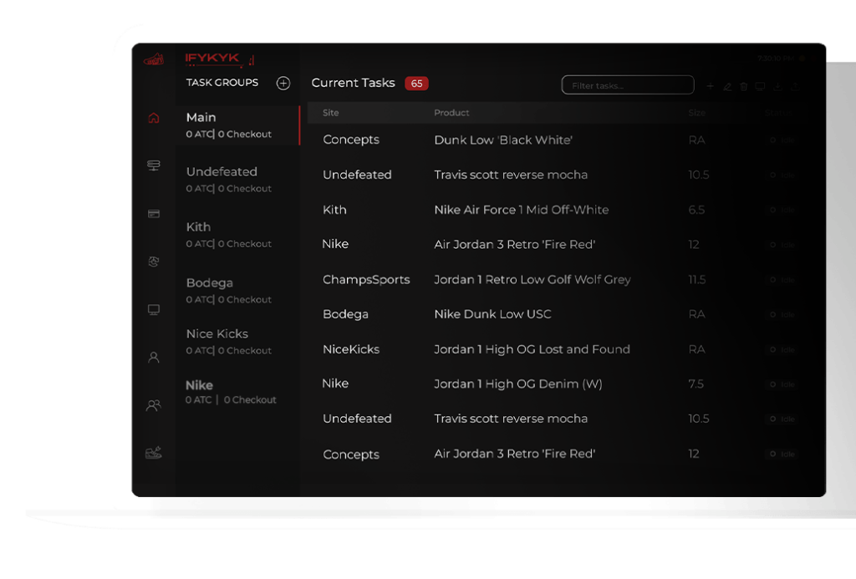This screenshot has width=856, height=579.
Task: Click the pencil edit tasks icon
Action: tap(727, 86)
